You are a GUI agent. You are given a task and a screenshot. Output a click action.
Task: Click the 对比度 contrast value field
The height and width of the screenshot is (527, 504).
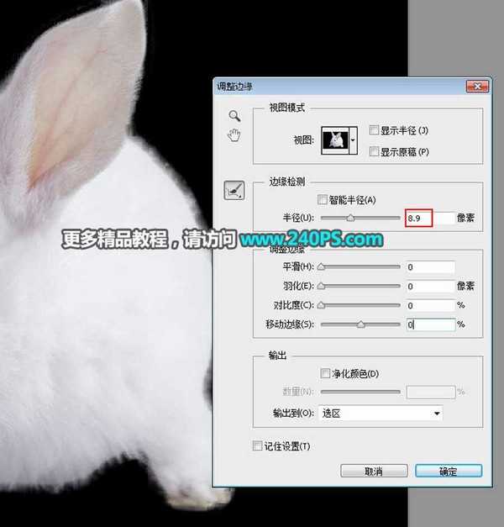click(x=430, y=305)
